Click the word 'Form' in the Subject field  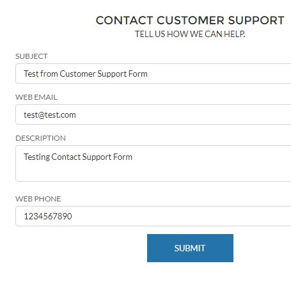point(138,74)
